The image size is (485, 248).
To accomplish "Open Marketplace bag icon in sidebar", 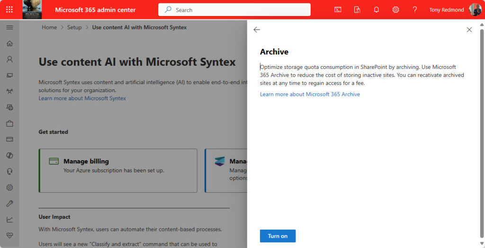I will click(x=9, y=123).
